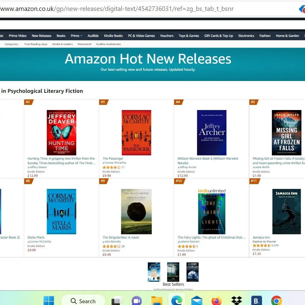Open The Passenger book title link

(113, 158)
